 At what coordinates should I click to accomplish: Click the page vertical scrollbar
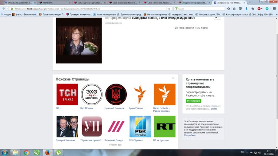[x=276, y=76]
